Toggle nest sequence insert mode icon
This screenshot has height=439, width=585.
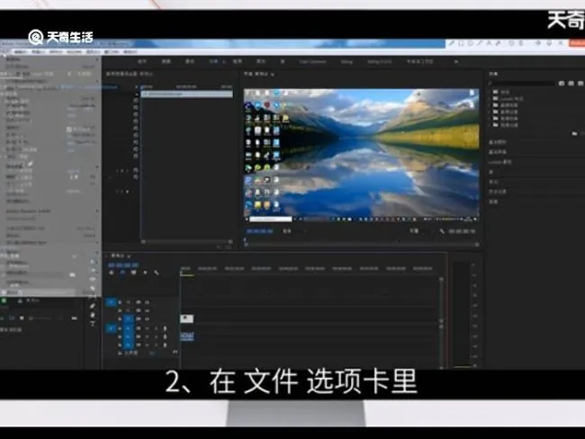pyautogui.click(x=112, y=273)
